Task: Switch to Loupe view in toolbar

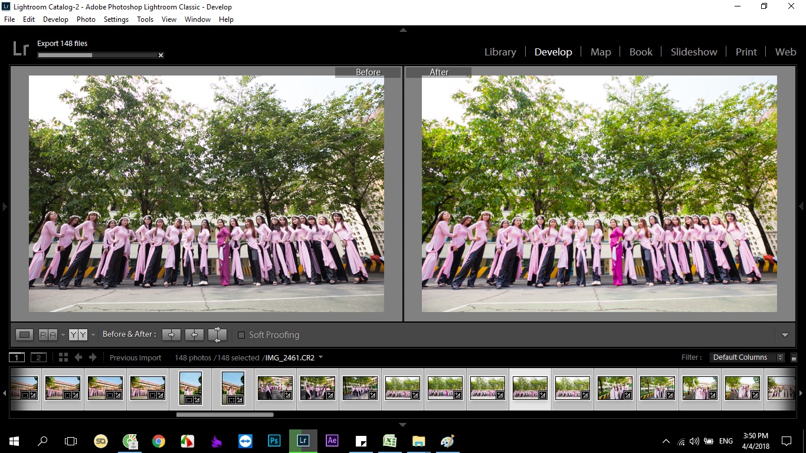Action: point(24,334)
